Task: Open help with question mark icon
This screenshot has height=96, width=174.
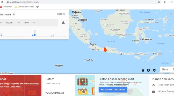Action: point(148,70)
